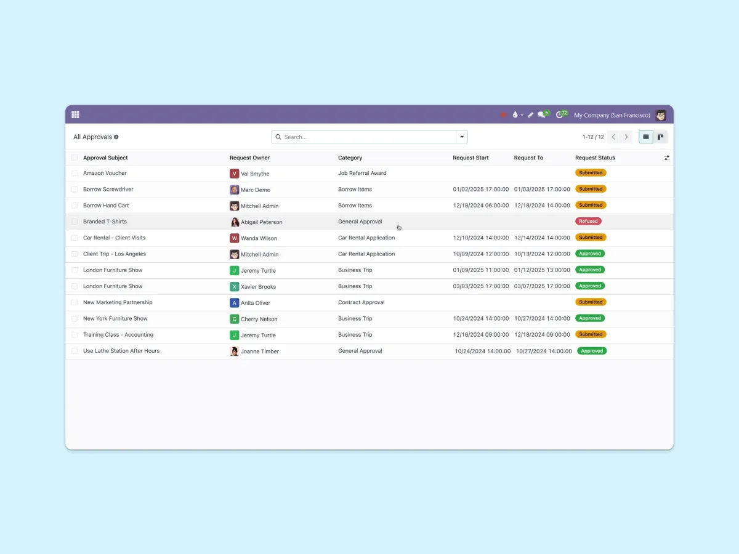Open activities clock icon with 72 badge

(560, 115)
